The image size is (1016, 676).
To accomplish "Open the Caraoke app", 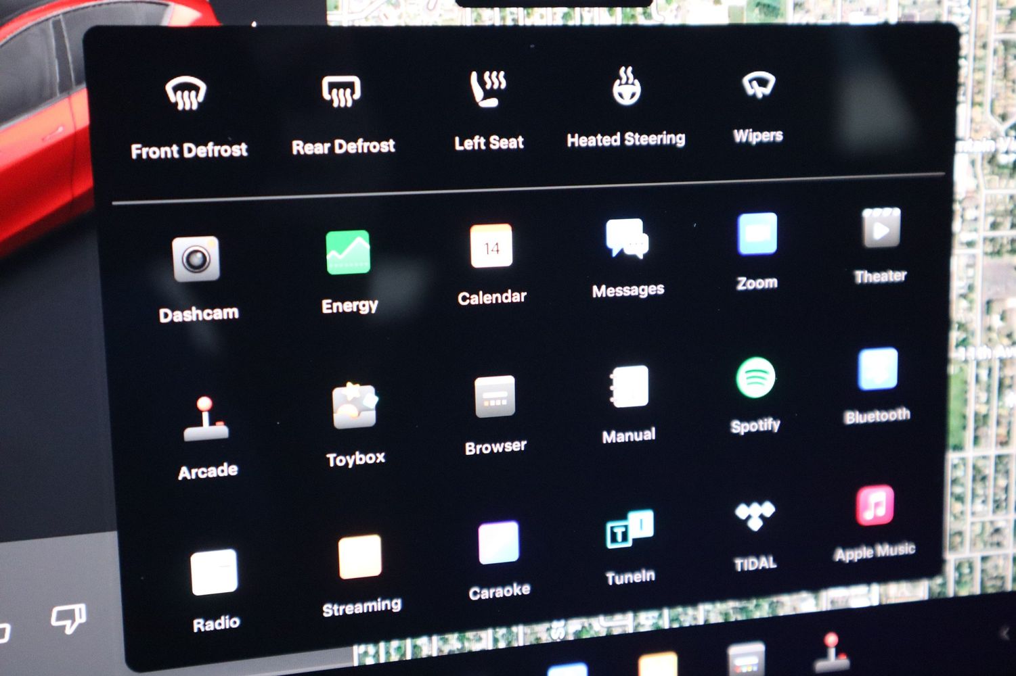I will [499, 542].
